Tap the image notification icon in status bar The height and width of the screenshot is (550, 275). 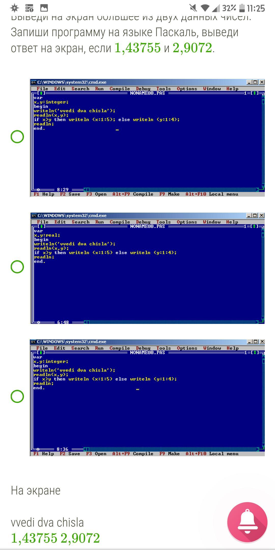(44, 8)
